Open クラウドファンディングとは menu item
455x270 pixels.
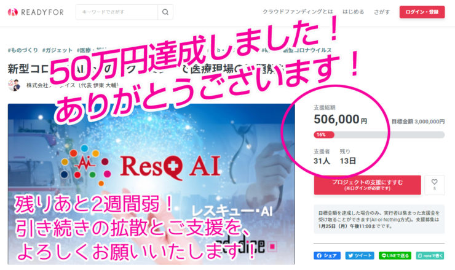click(x=298, y=12)
